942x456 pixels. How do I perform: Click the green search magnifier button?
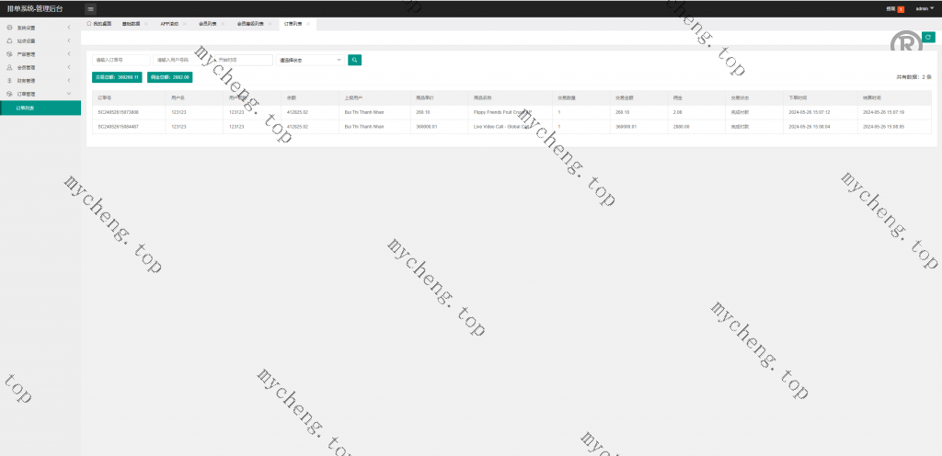[x=355, y=60]
